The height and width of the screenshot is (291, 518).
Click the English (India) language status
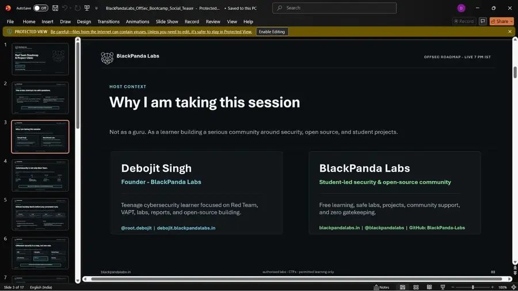[x=41, y=288]
